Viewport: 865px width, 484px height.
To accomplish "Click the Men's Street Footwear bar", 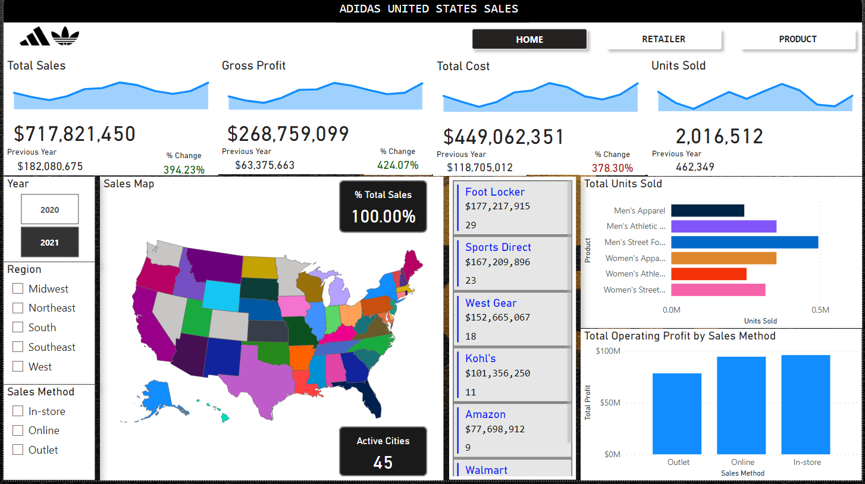I will click(744, 242).
